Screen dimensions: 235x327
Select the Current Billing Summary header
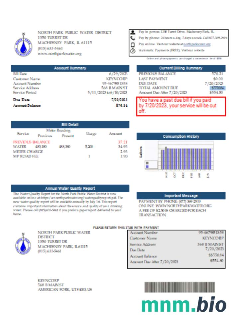[180, 68]
